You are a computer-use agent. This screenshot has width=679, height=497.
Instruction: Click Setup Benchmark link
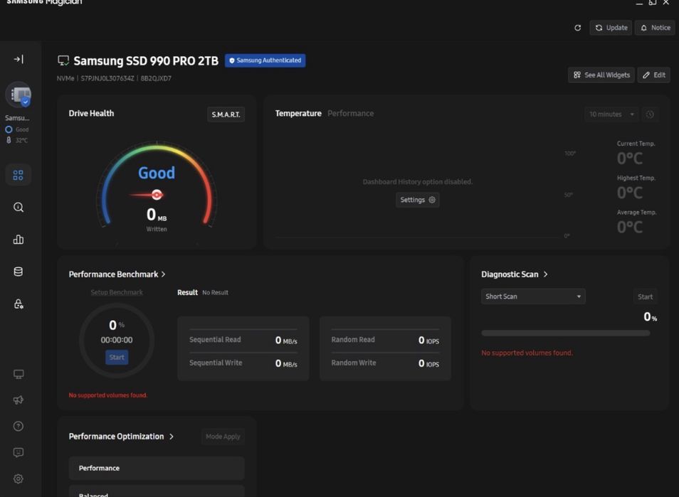click(x=117, y=292)
